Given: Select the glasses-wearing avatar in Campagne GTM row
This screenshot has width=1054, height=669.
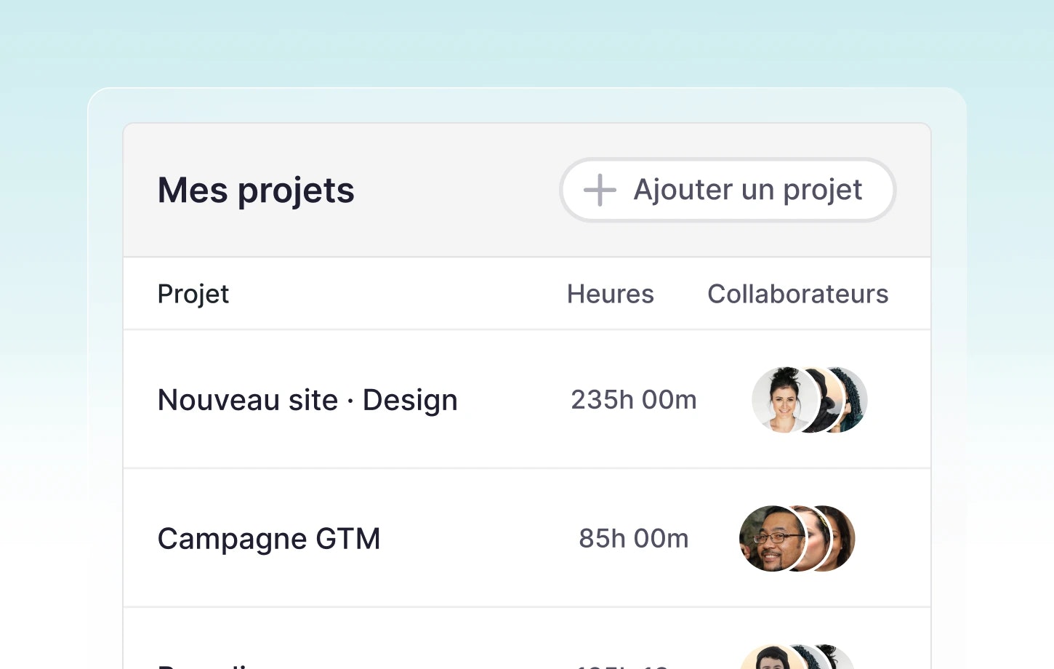Looking at the screenshot, I should point(769,539).
